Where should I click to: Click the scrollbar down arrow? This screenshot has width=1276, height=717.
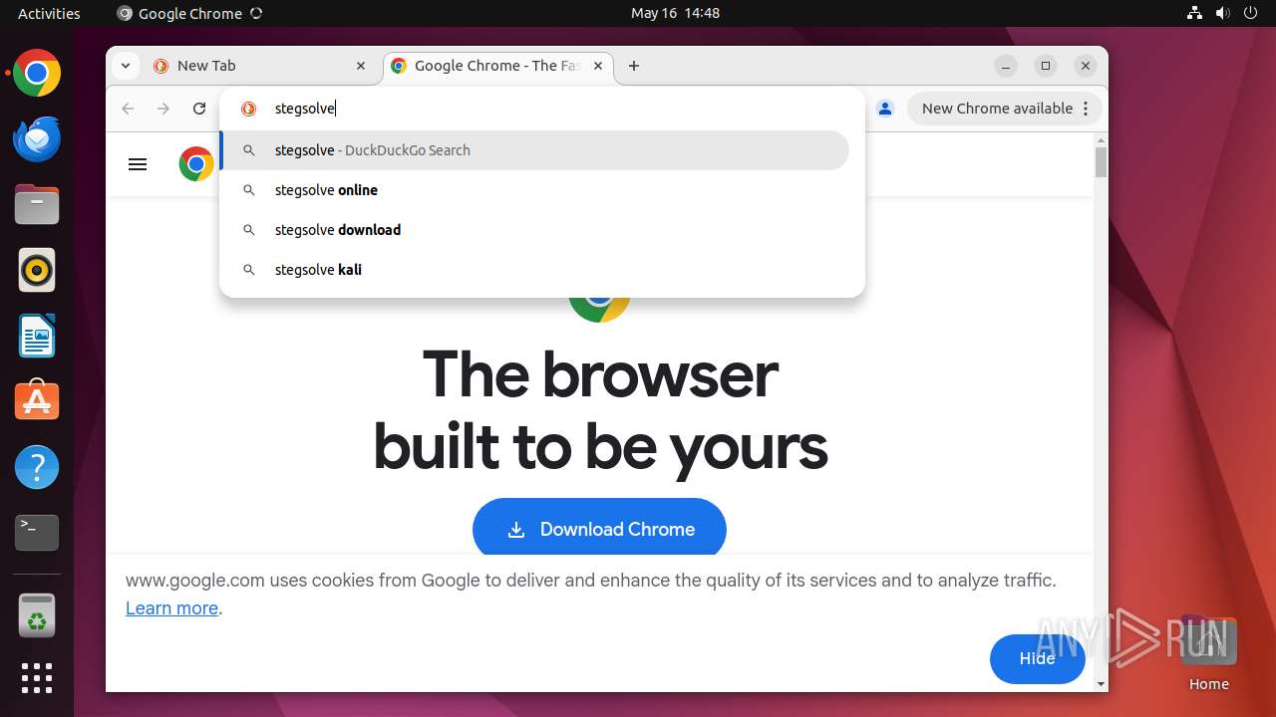pos(1101,684)
